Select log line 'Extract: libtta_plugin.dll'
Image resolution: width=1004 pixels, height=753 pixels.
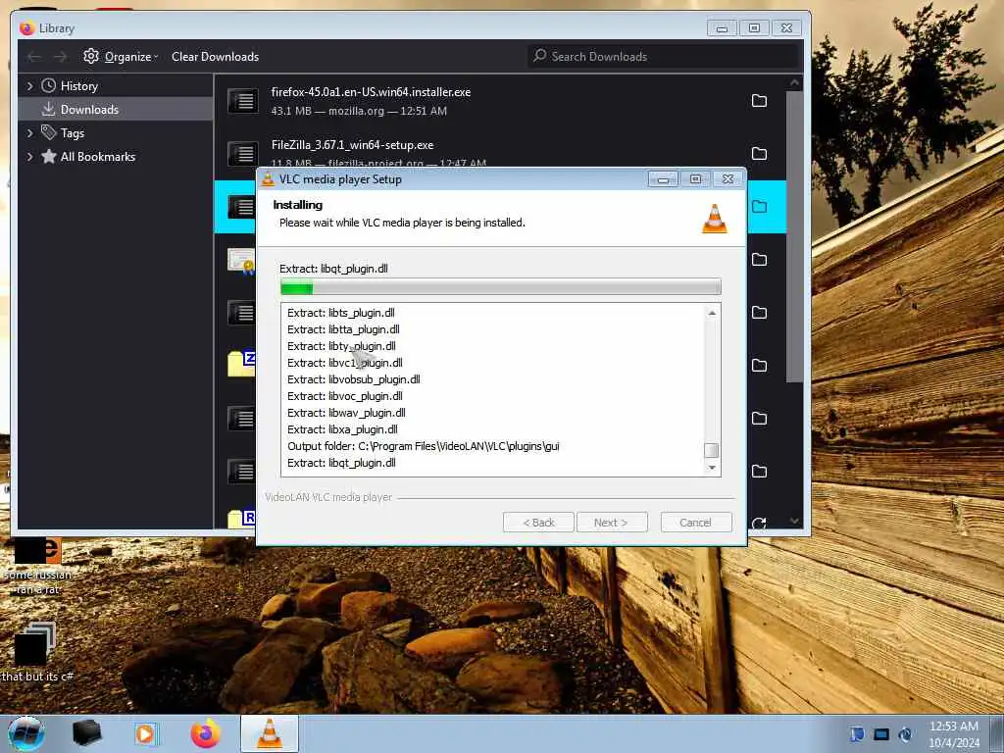(x=343, y=329)
